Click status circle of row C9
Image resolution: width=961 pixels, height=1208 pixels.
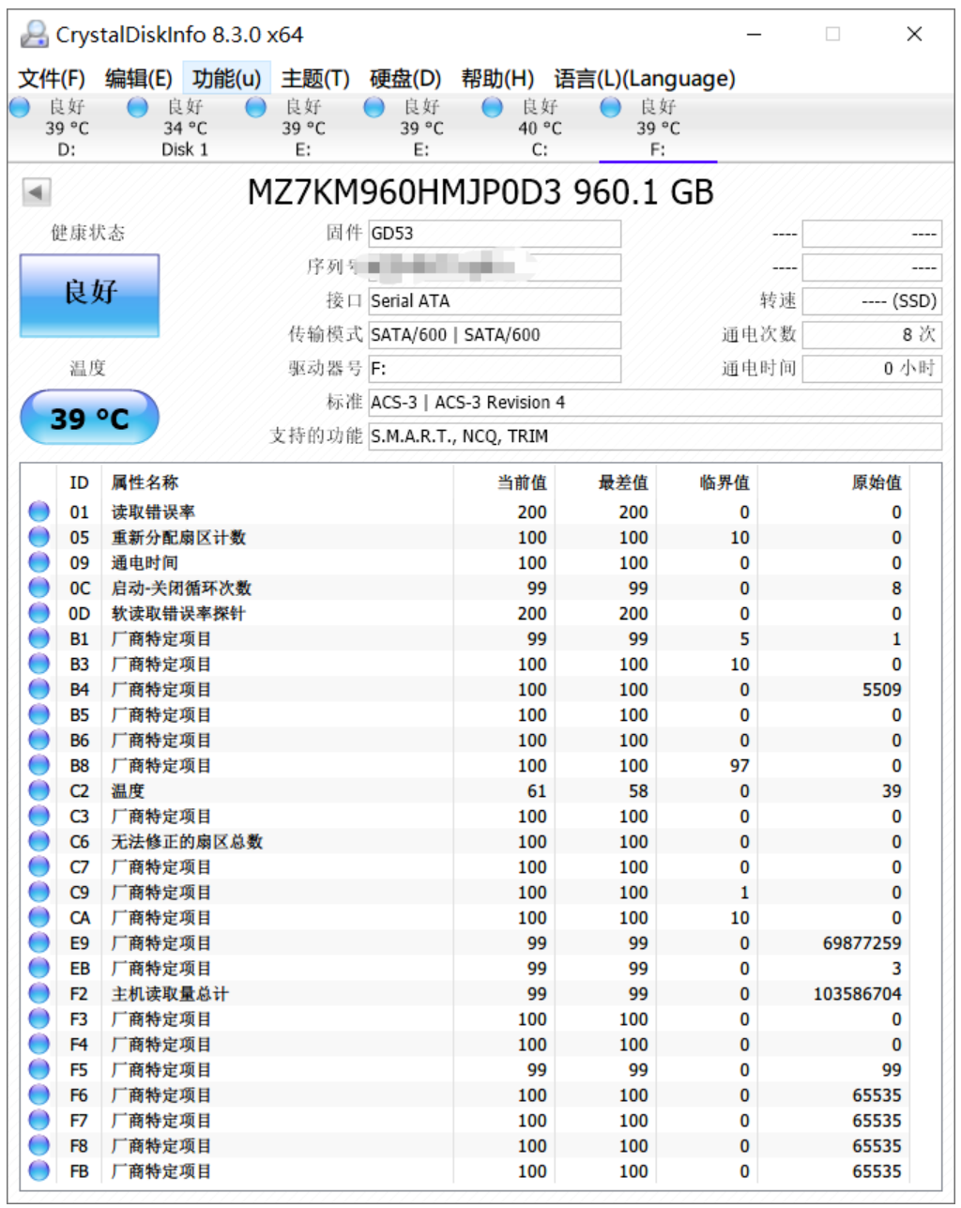[38, 892]
